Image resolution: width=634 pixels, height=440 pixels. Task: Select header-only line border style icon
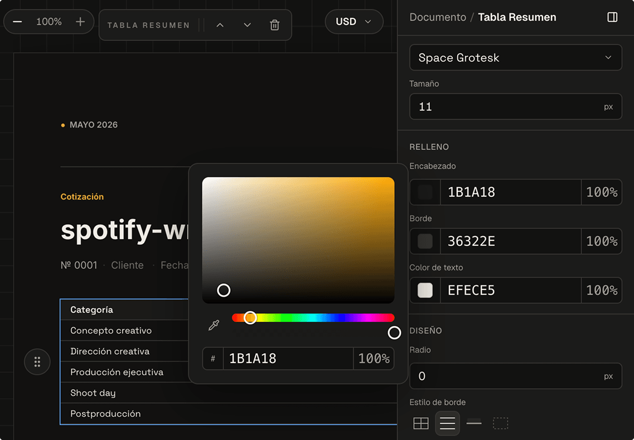click(x=474, y=423)
